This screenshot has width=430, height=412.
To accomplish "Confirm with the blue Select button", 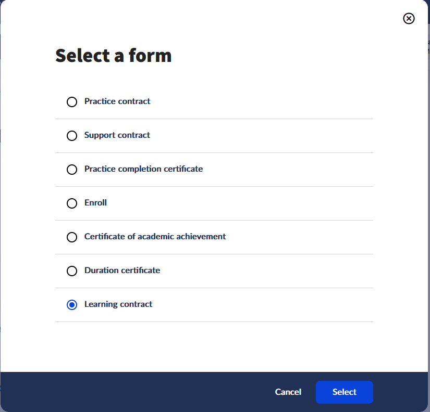I will click(344, 392).
